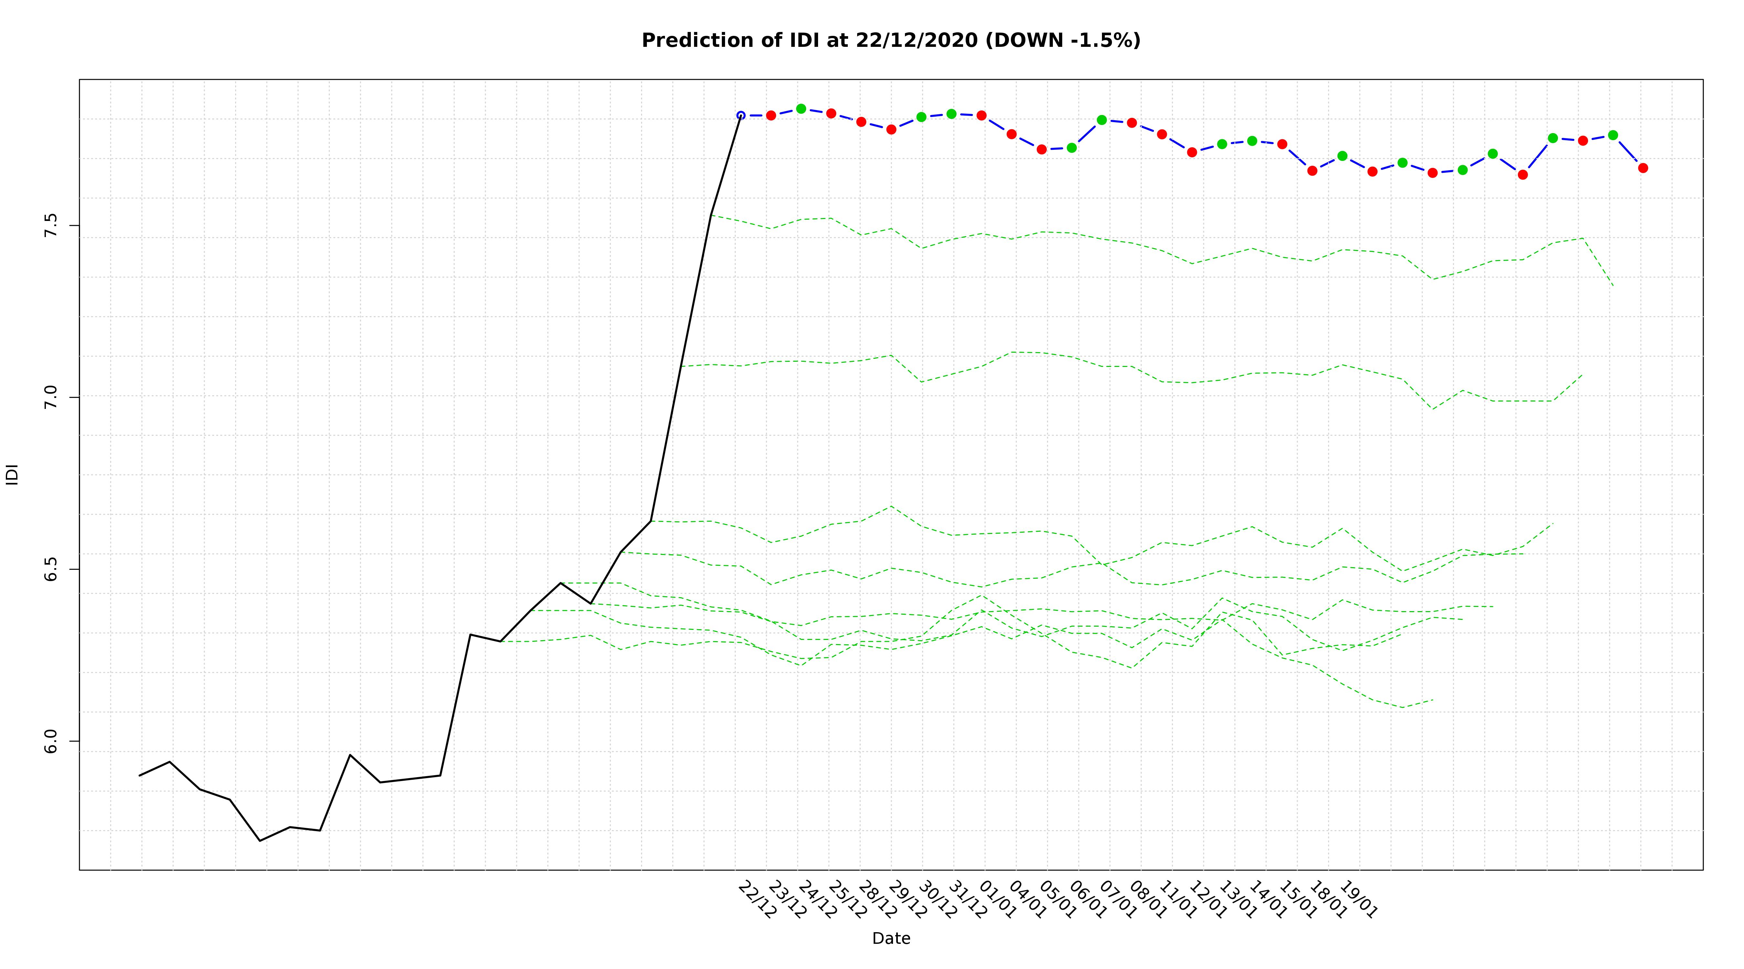Click the last green dot on blue line
The width and height of the screenshot is (1744, 969).
[1613, 135]
